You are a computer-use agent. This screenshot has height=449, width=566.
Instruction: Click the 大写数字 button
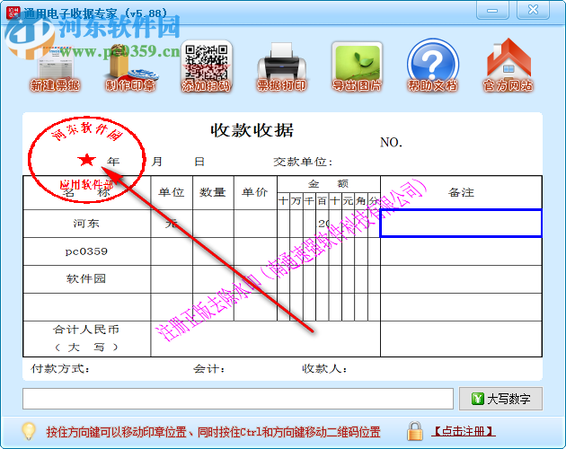coord(500,399)
